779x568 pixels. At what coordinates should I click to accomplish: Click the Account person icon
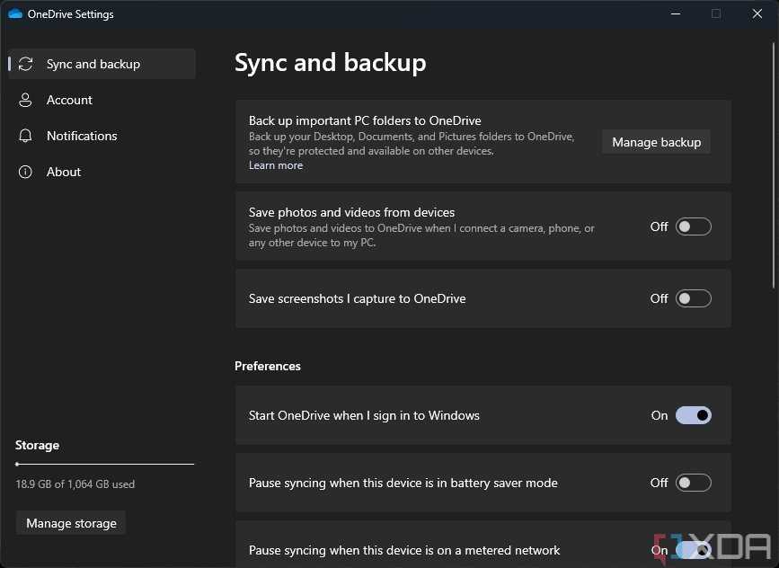(25, 100)
